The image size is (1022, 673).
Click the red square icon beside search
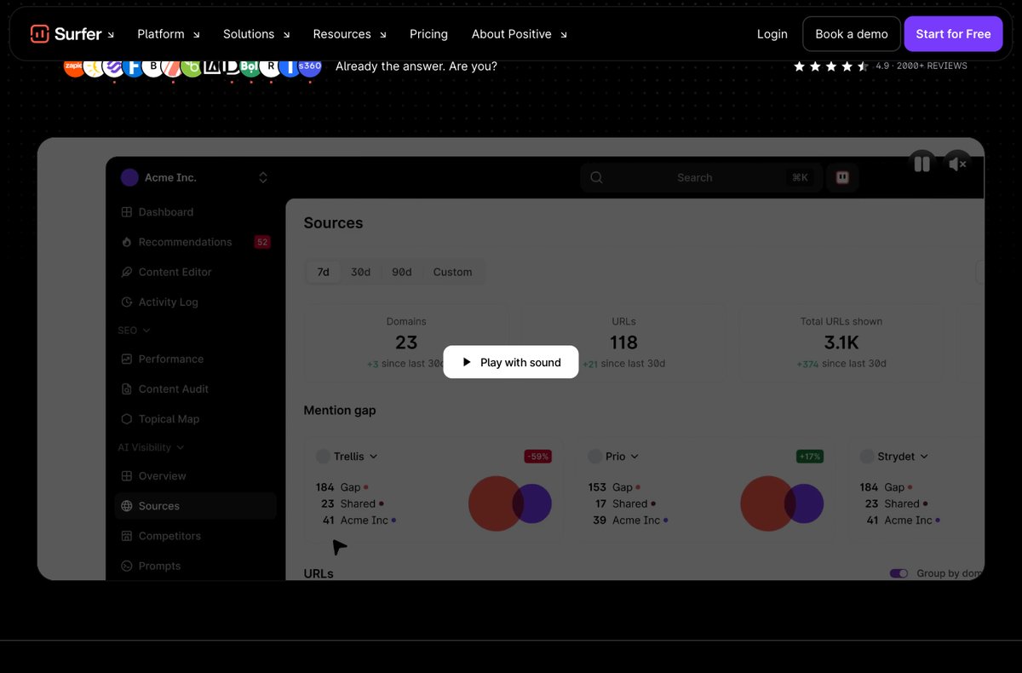pos(842,177)
